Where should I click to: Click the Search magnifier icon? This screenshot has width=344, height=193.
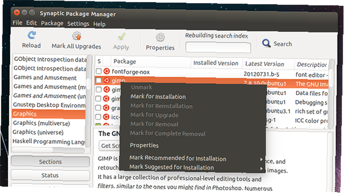click(x=266, y=43)
